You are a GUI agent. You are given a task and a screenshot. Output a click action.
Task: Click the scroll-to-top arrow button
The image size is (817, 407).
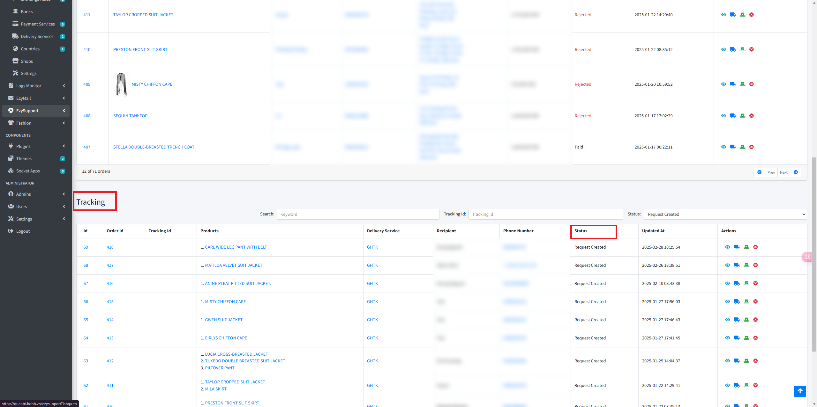pyautogui.click(x=800, y=391)
